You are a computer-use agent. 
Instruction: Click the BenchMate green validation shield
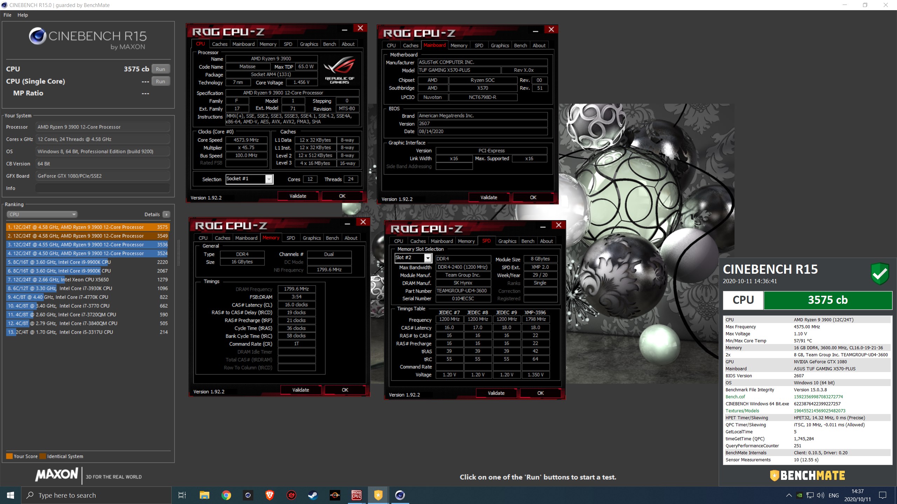pyautogui.click(x=879, y=273)
